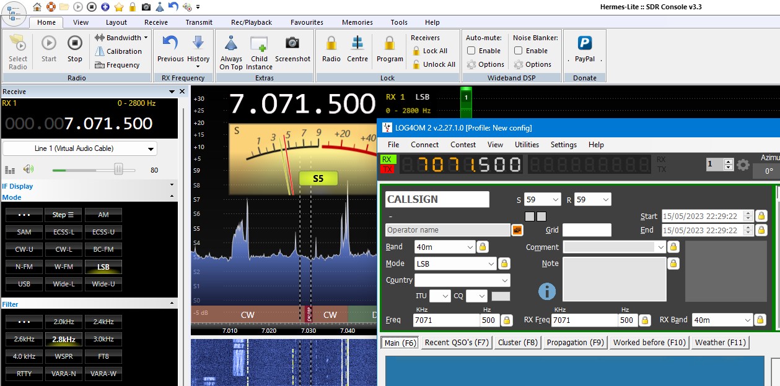Expand the Mode dropdown showing LSB
Screen dimensions: 780x386
pyautogui.click(x=491, y=264)
